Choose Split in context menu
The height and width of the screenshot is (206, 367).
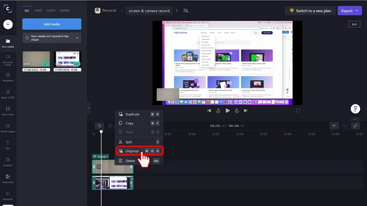[x=139, y=142]
